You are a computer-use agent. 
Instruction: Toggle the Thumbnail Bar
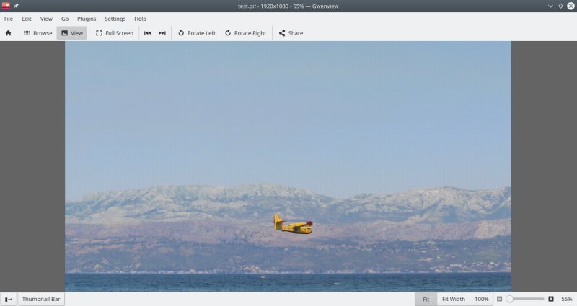coord(41,299)
